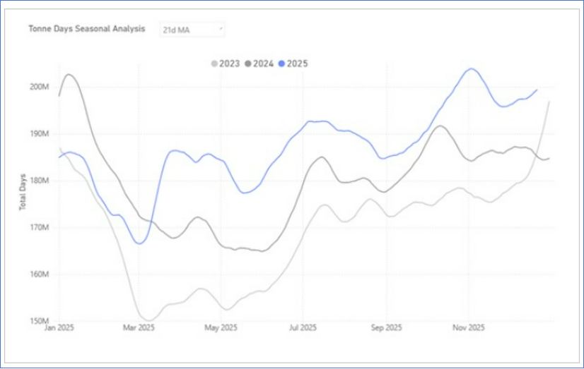Click the Jul 2025 x-axis label
This screenshot has height=369, width=584.
(303, 328)
